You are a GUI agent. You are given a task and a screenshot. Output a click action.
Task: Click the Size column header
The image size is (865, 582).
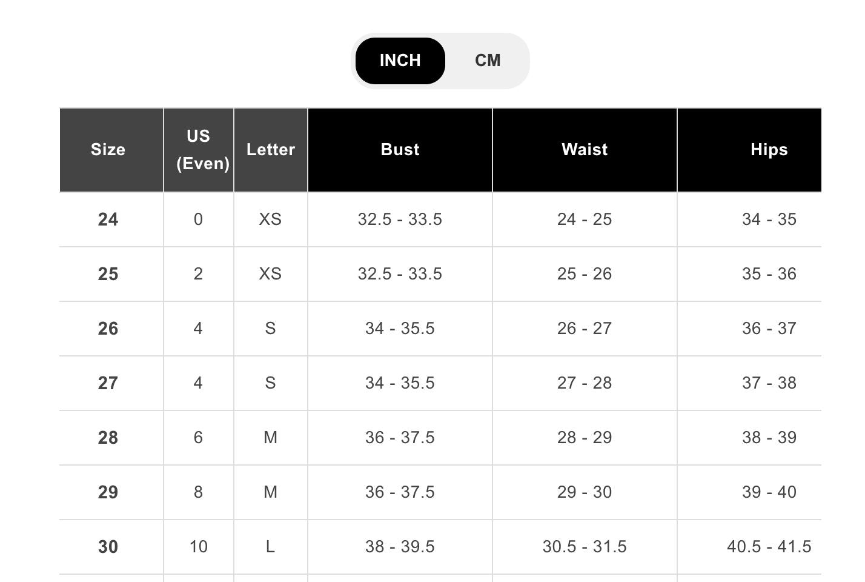point(108,150)
